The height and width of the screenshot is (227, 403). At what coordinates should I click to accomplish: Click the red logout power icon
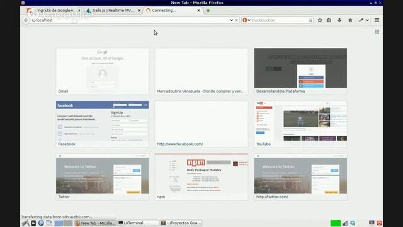point(379,223)
